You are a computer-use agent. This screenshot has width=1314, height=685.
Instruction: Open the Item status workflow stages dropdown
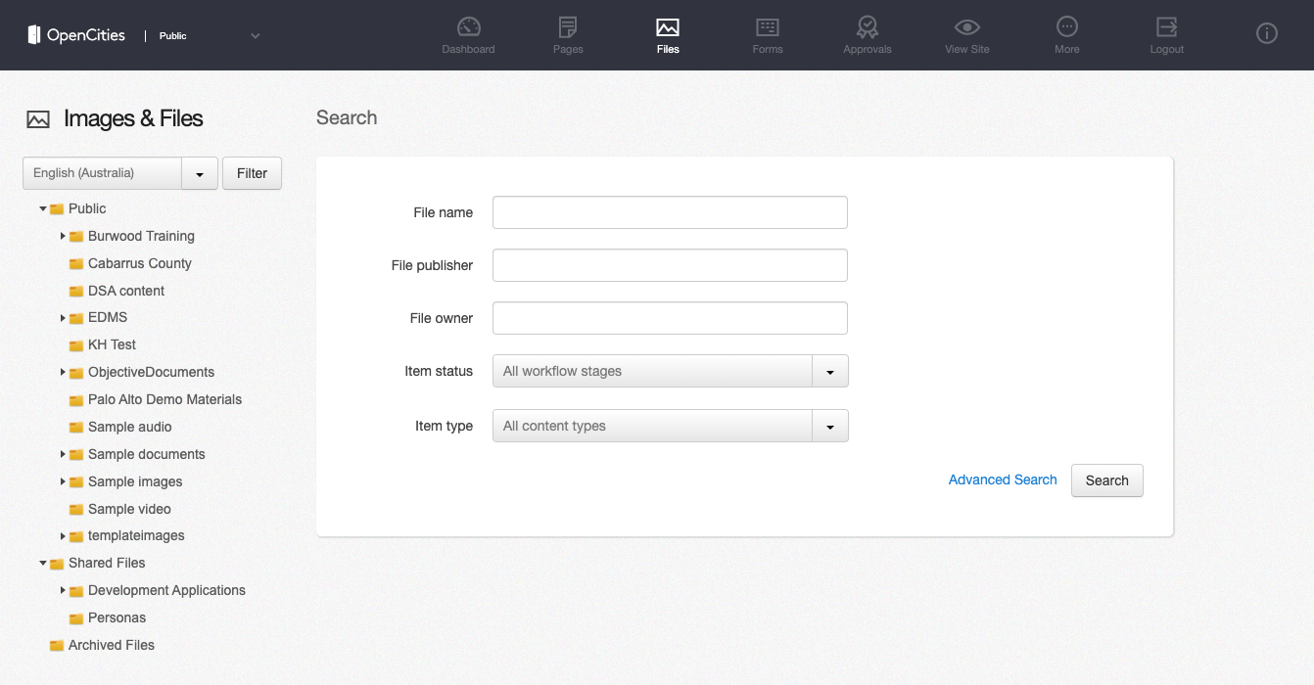click(829, 371)
